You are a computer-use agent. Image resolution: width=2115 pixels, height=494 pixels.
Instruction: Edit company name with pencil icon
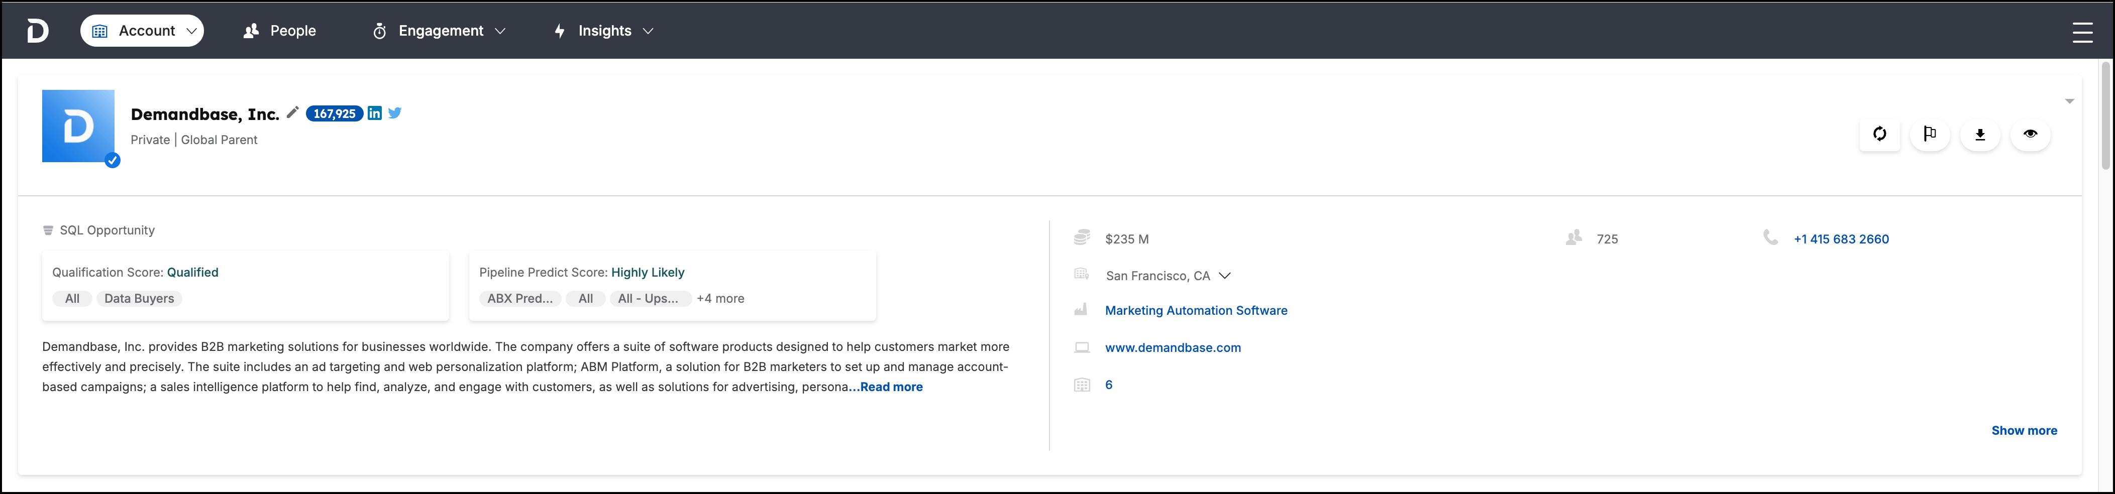click(x=292, y=112)
